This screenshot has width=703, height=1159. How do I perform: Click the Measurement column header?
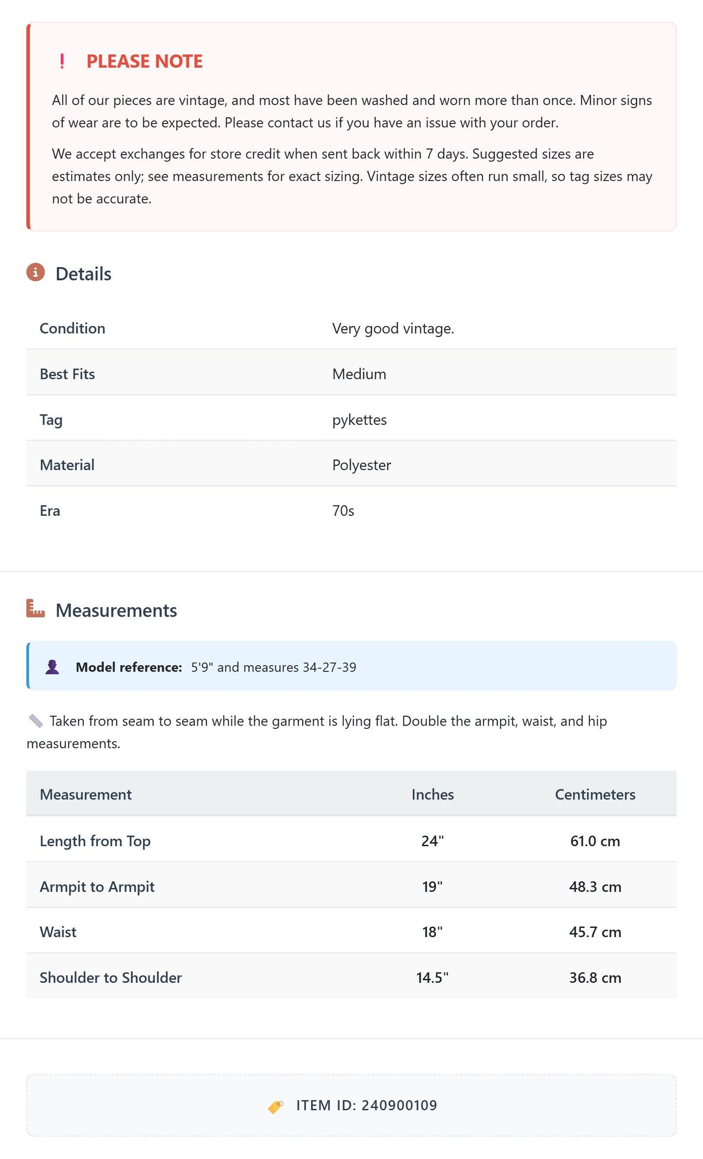[86, 794]
